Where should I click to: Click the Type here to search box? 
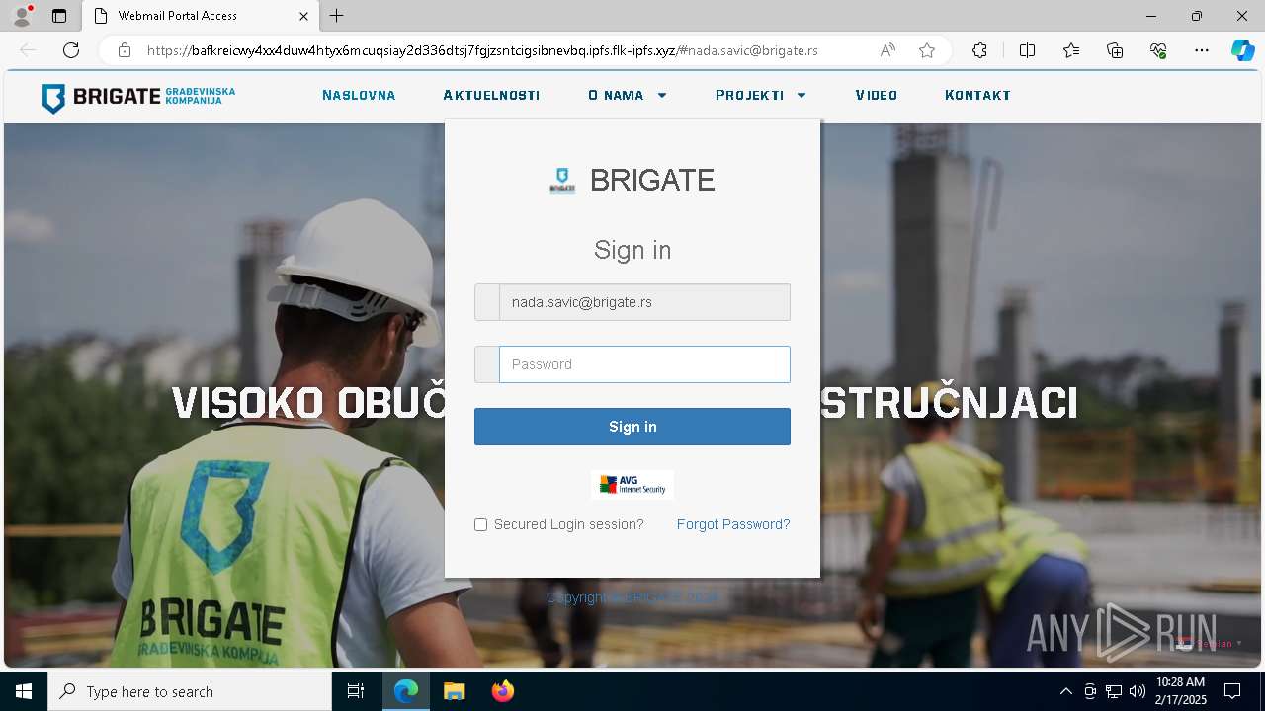(x=190, y=691)
